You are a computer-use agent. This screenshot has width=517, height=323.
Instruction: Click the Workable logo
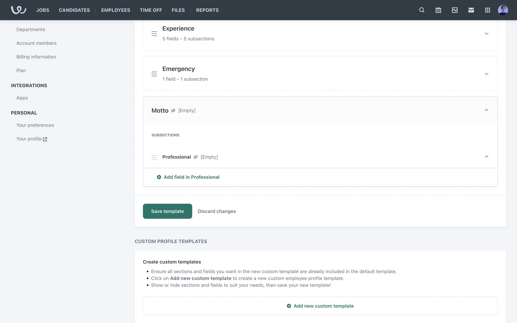tap(18, 10)
